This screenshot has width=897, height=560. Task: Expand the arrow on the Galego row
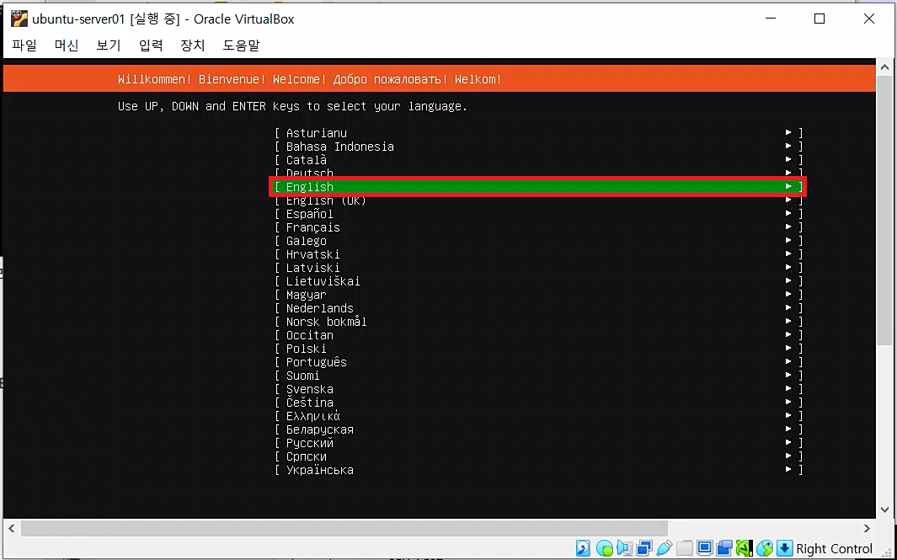coord(788,240)
